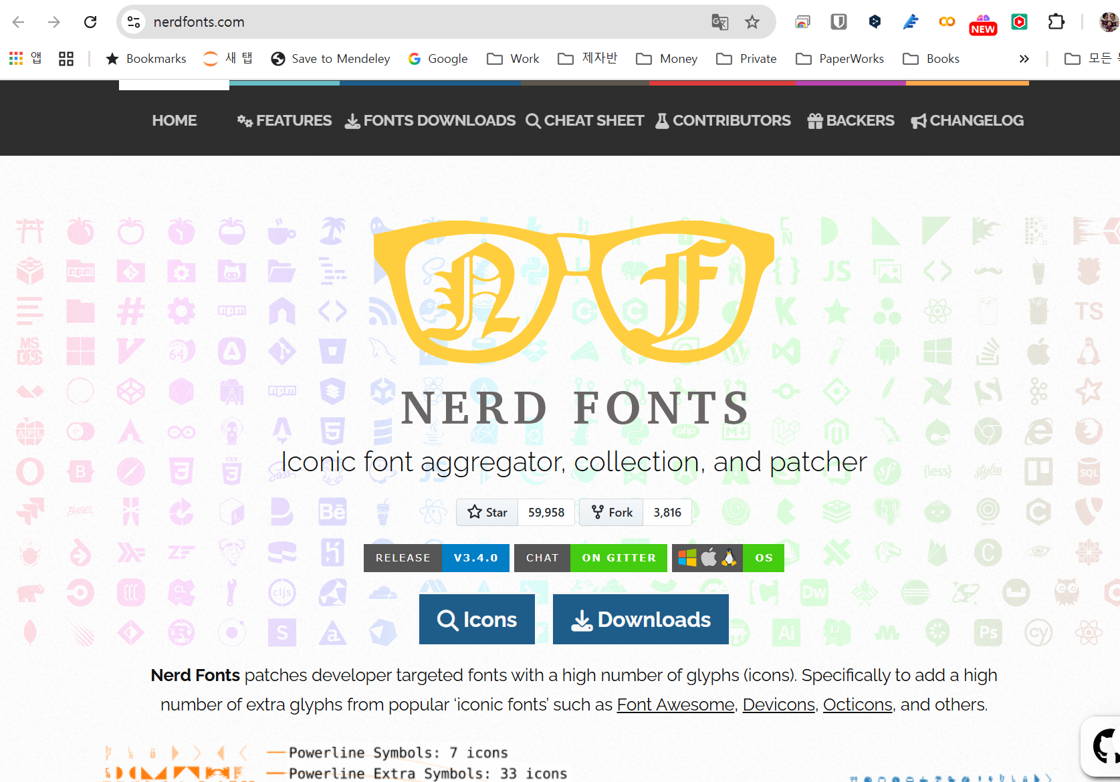
Task: Click the Chrome profile avatar
Action: pyautogui.click(x=1109, y=22)
